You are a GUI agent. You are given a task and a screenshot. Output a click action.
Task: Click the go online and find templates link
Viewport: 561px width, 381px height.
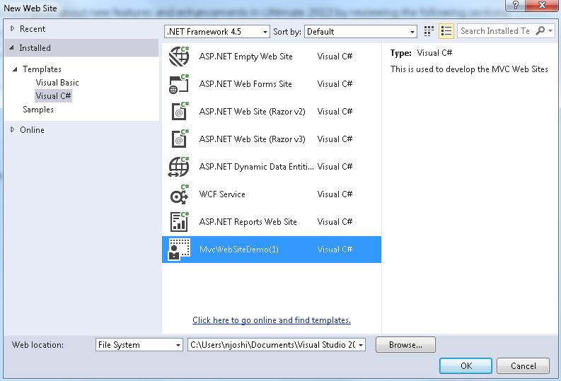[272, 320]
